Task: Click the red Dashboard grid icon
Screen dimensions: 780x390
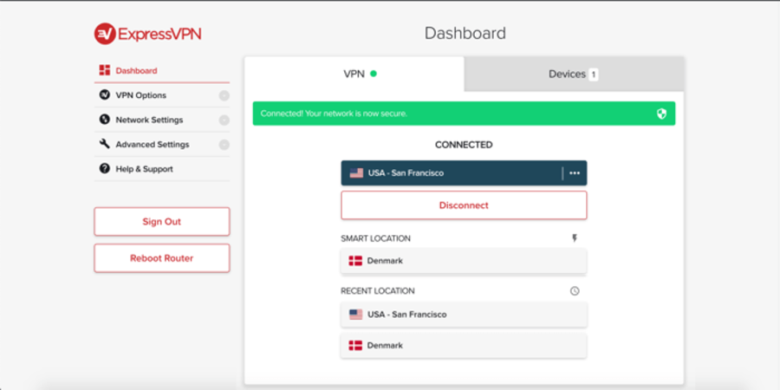Action: 105,70
